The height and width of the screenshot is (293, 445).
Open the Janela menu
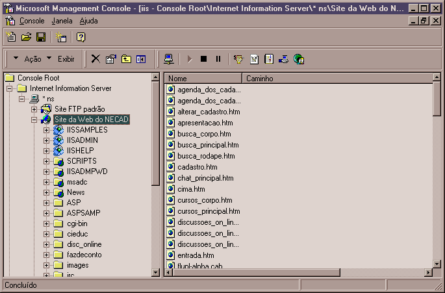(x=62, y=21)
